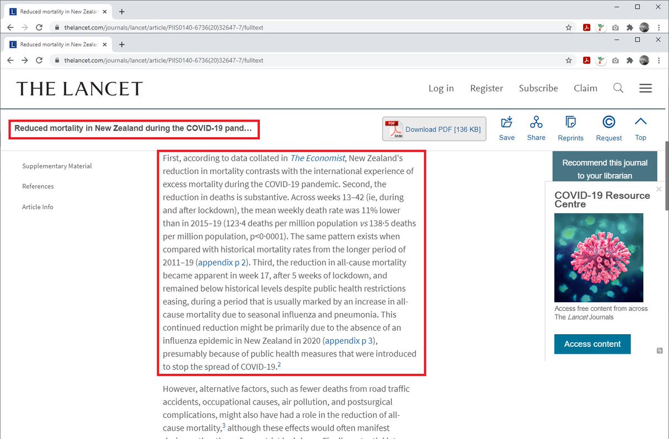Close the Reduced mortality tab in the front window
This screenshot has height=439, width=669.
(104, 44)
